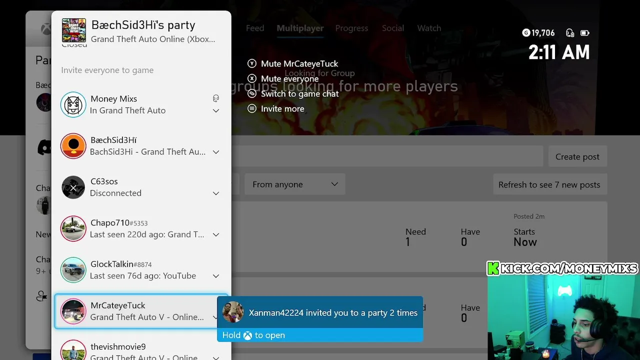The image size is (640, 360).
Task: Click the 19,706 gamerscore value
Action: tap(543, 33)
